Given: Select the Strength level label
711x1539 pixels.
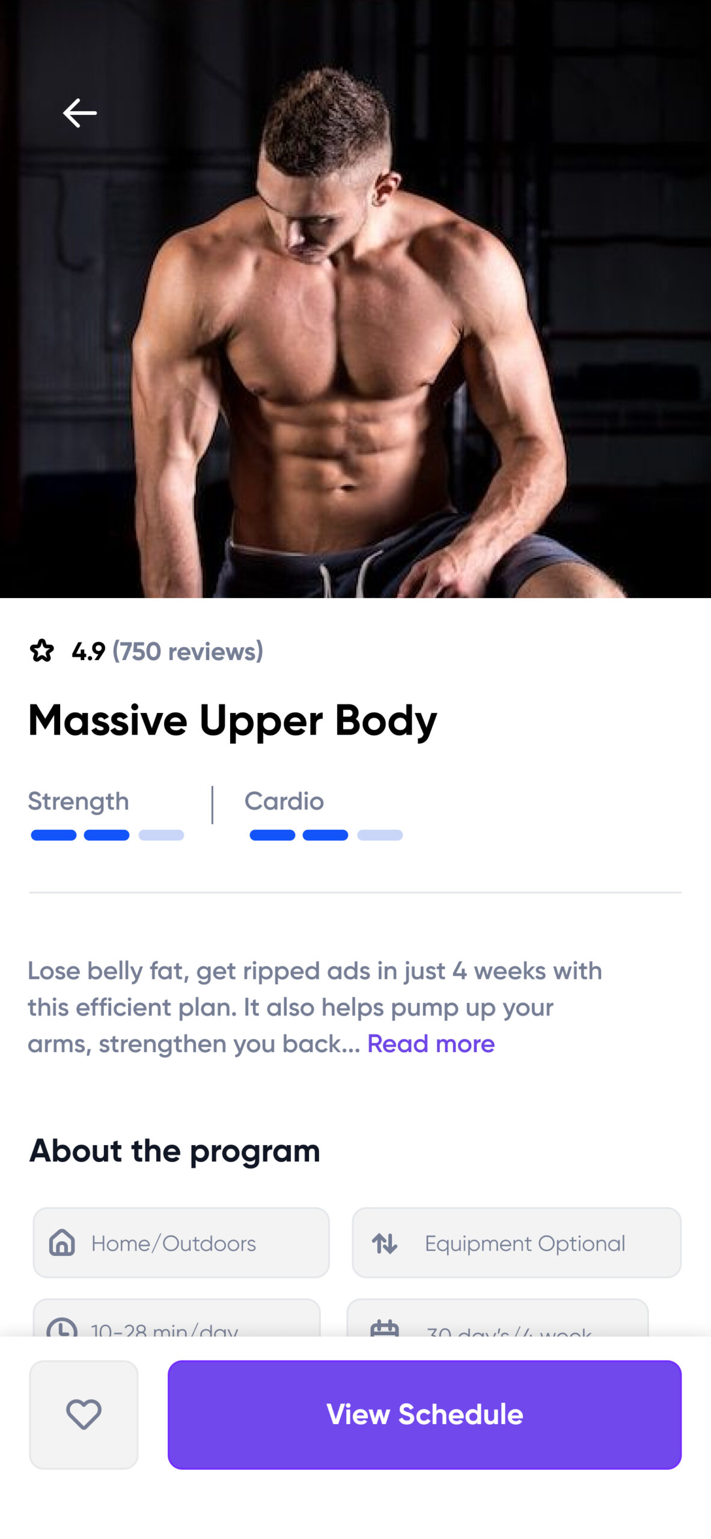Looking at the screenshot, I should point(79,801).
